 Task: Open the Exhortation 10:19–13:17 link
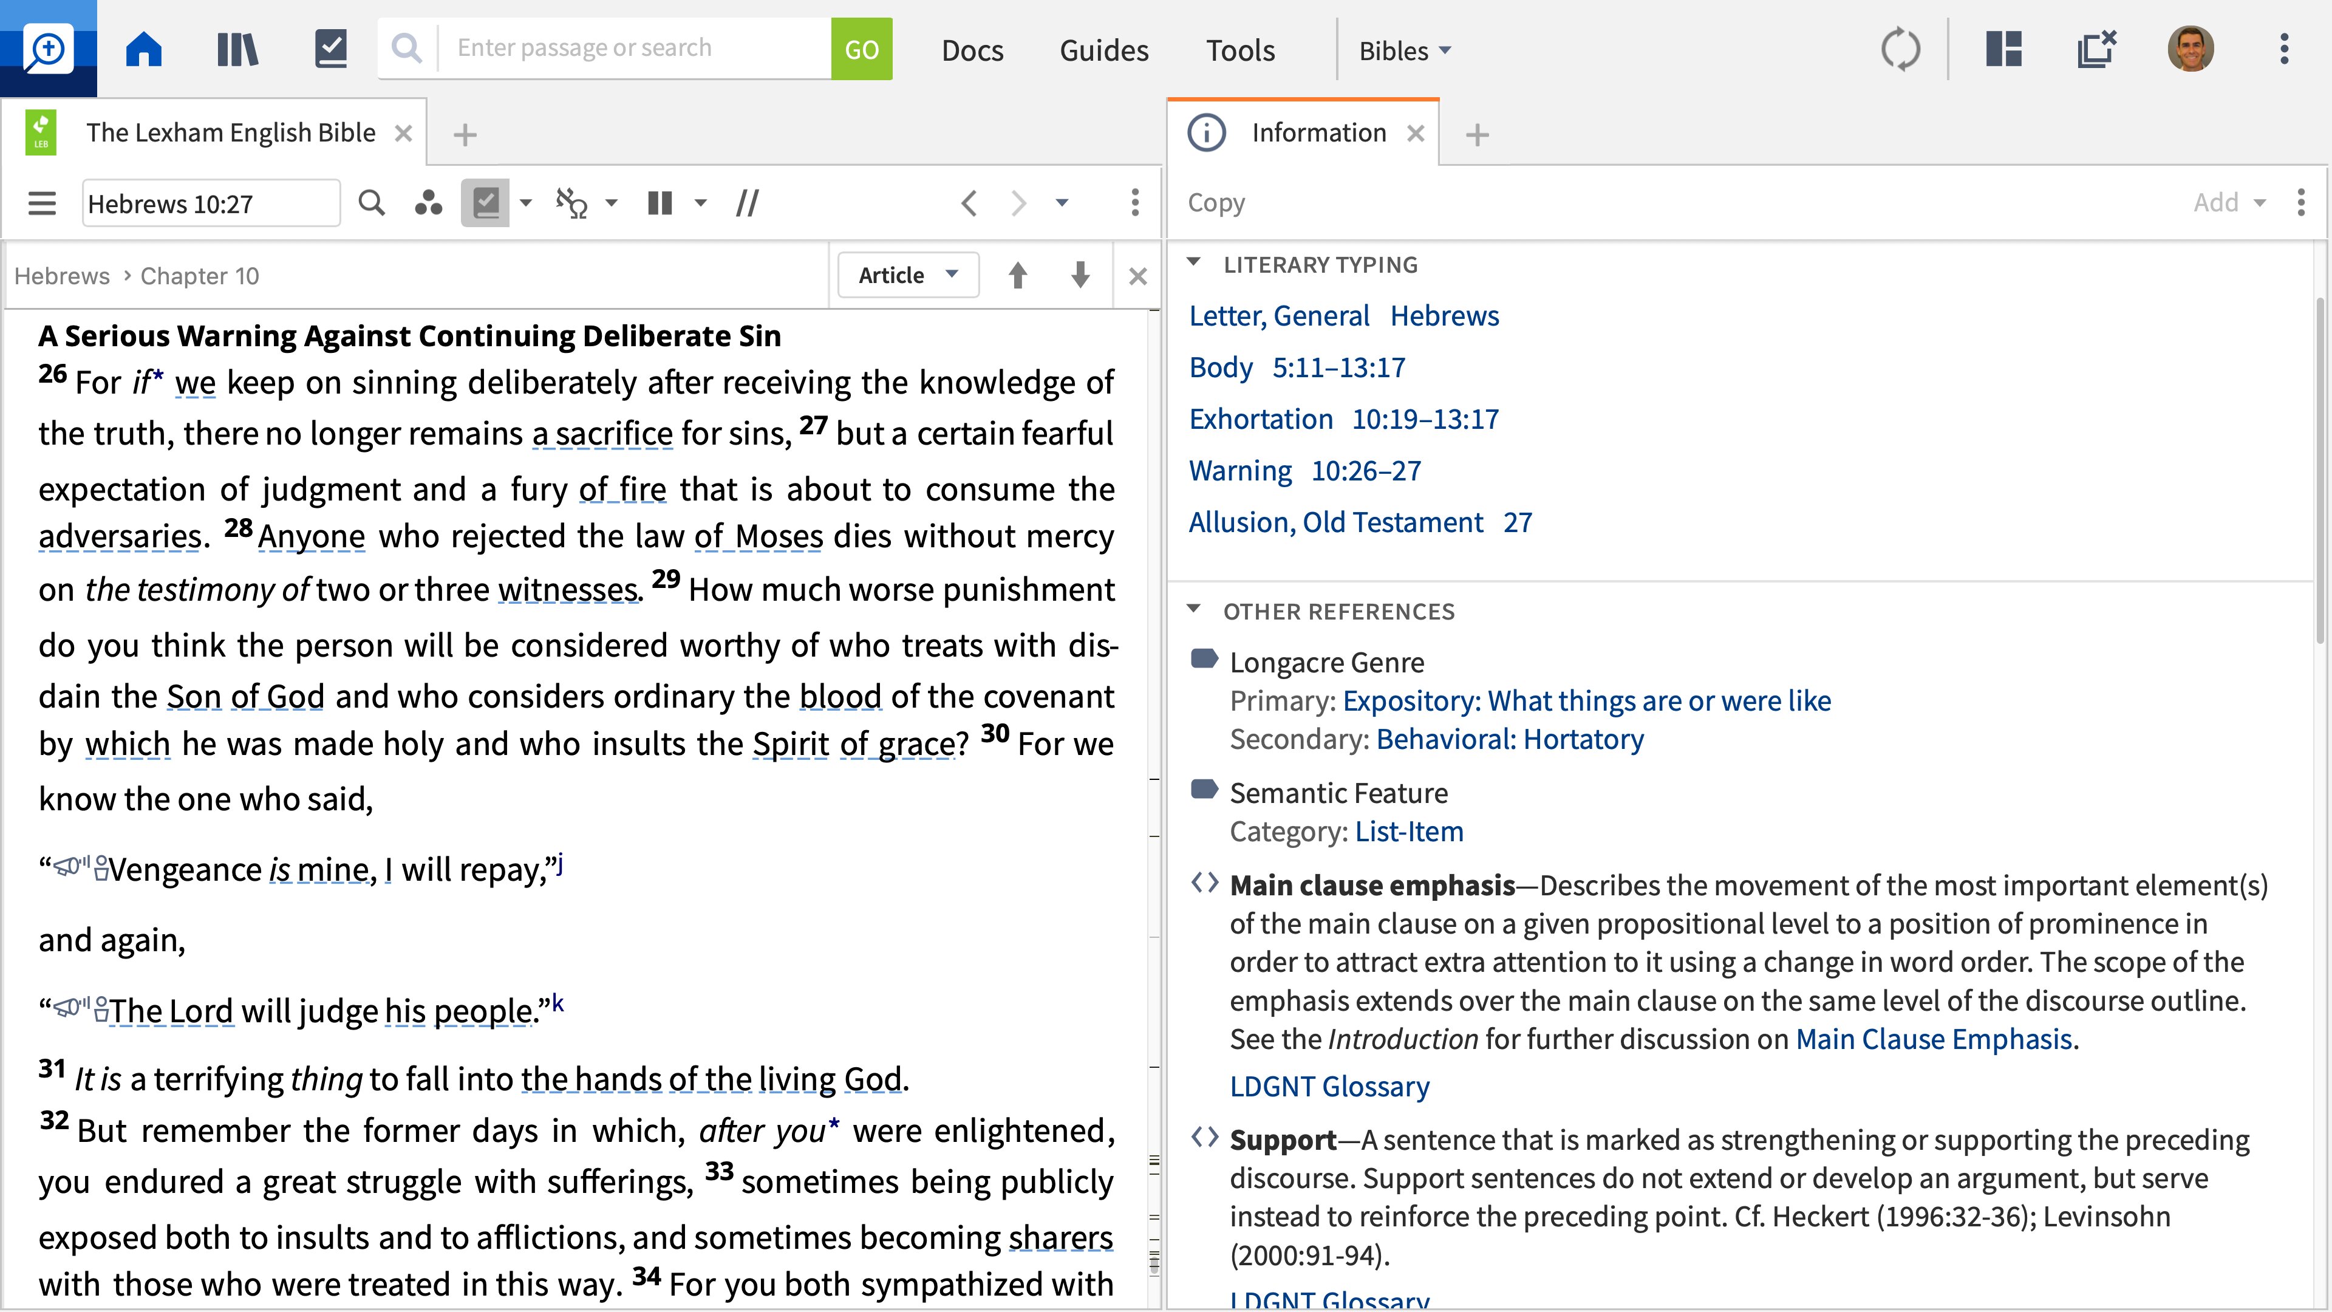click(1343, 419)
